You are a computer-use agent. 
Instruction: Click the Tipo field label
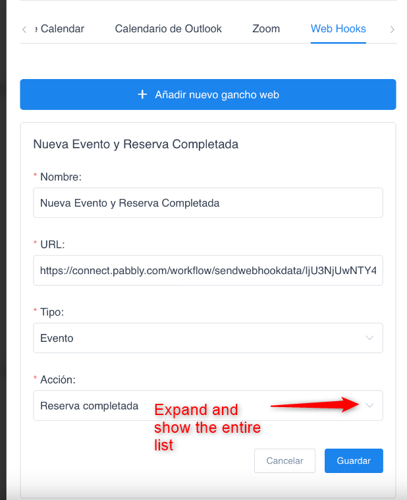point(52,312)
